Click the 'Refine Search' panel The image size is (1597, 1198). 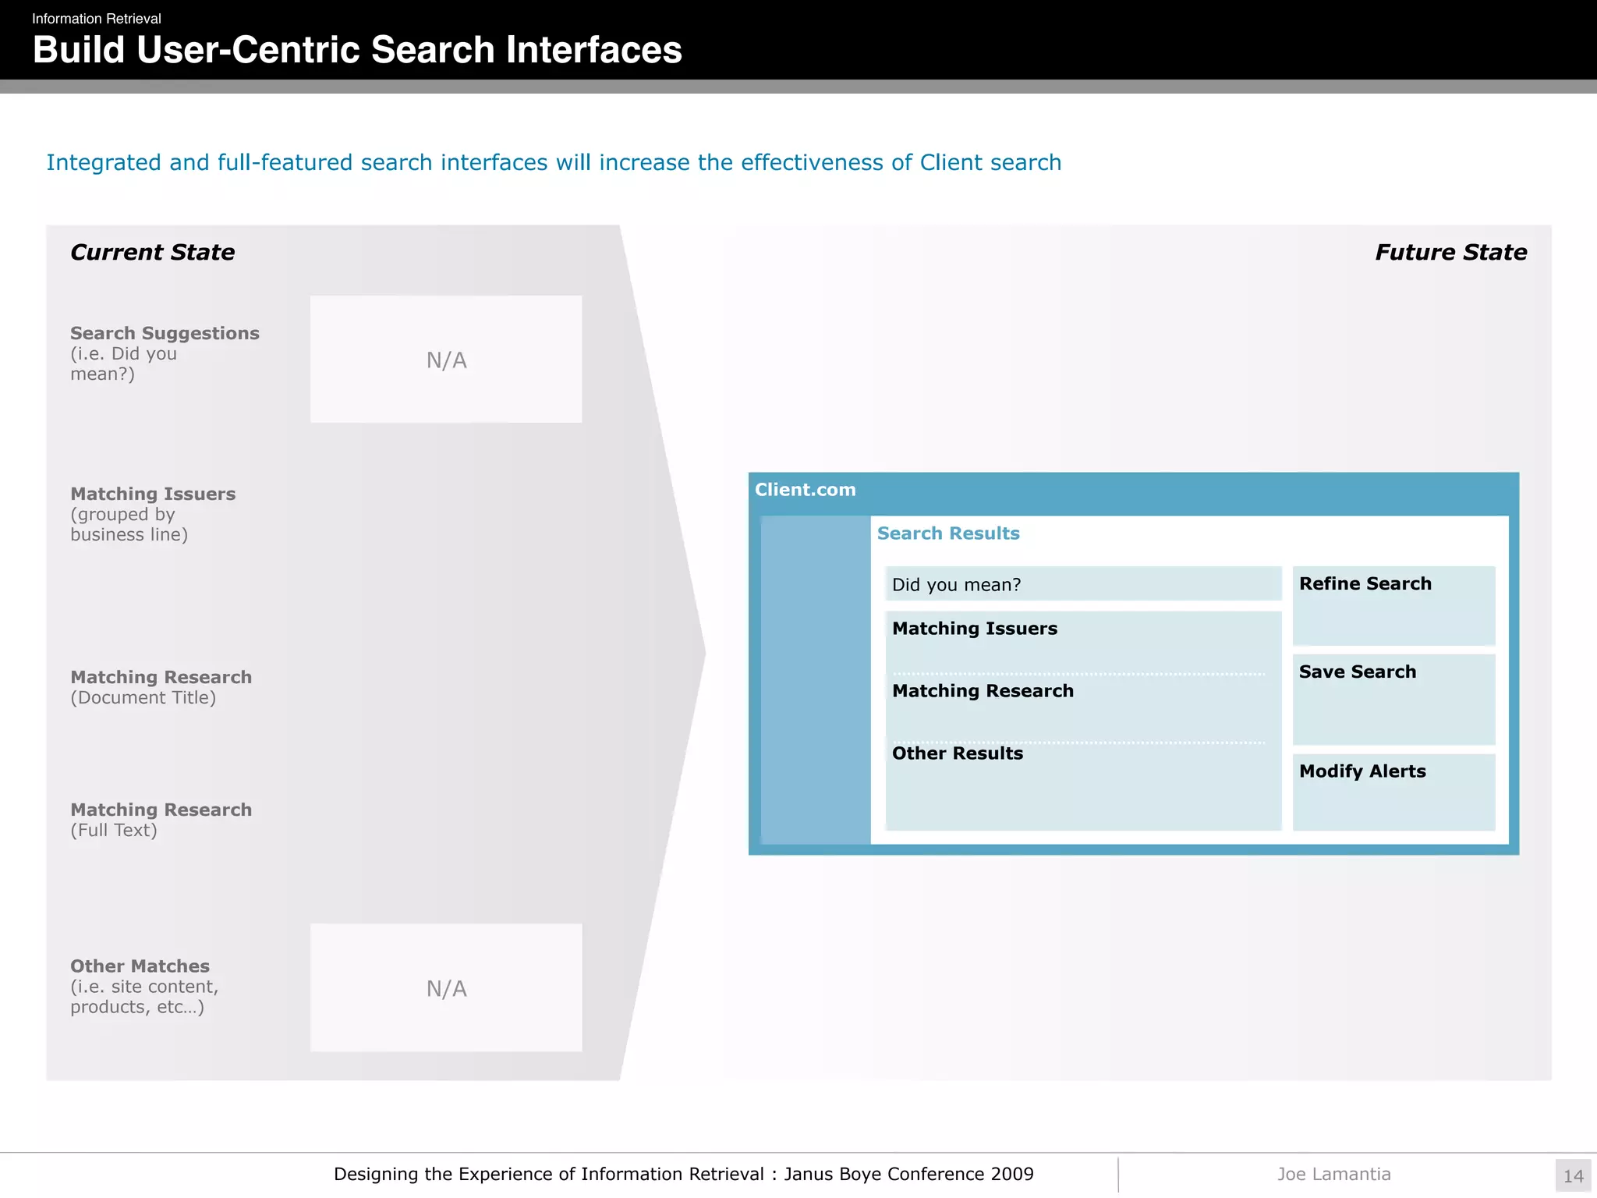tap(1393, 606)
